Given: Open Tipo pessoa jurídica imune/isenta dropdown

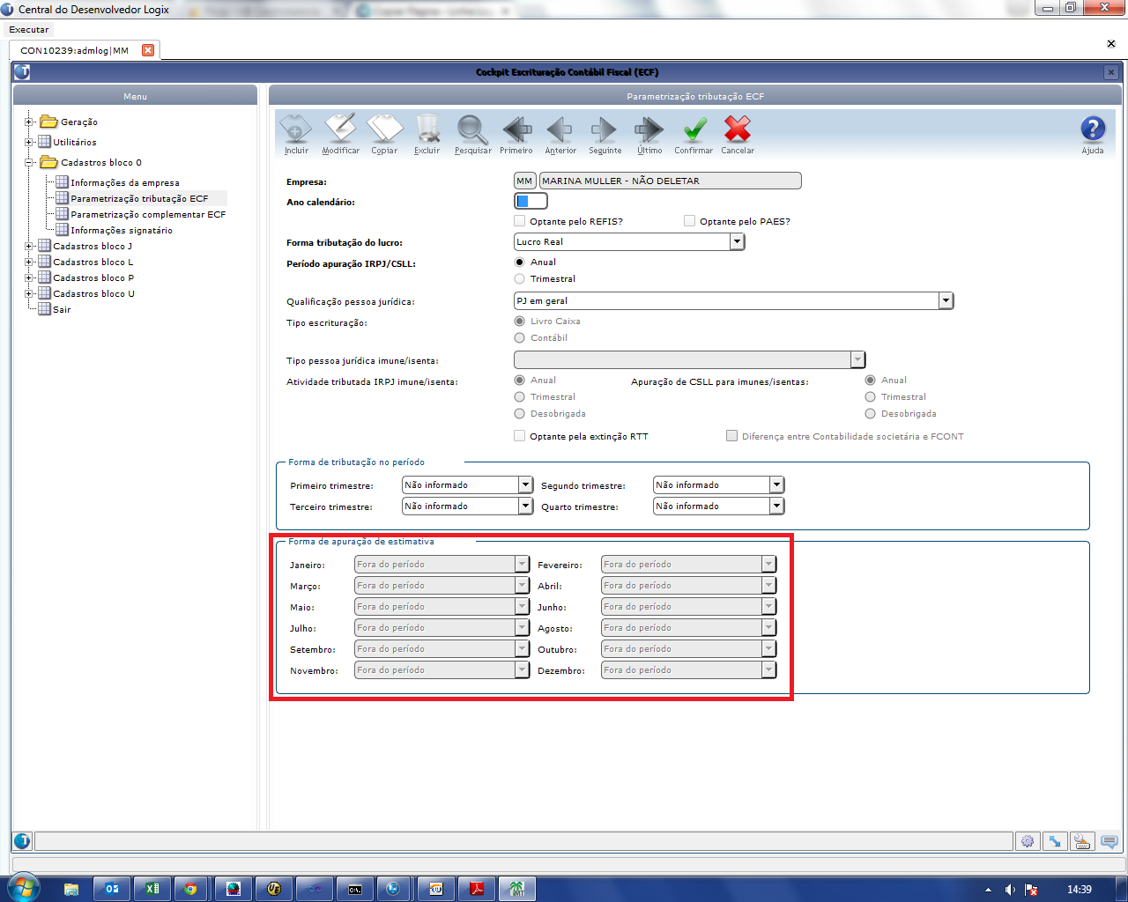Looking at the screenshot, I should pos(857,359).
